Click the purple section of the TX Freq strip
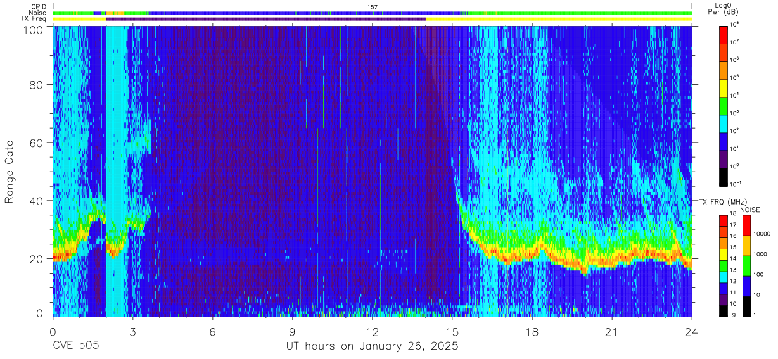The height and width of the screenshot is (359, 778). point(266,19)
